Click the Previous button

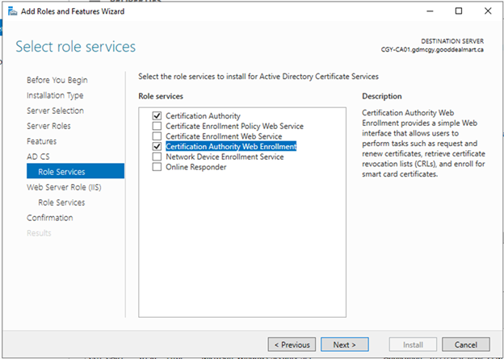pyautogui.click(x=292, y=344)
